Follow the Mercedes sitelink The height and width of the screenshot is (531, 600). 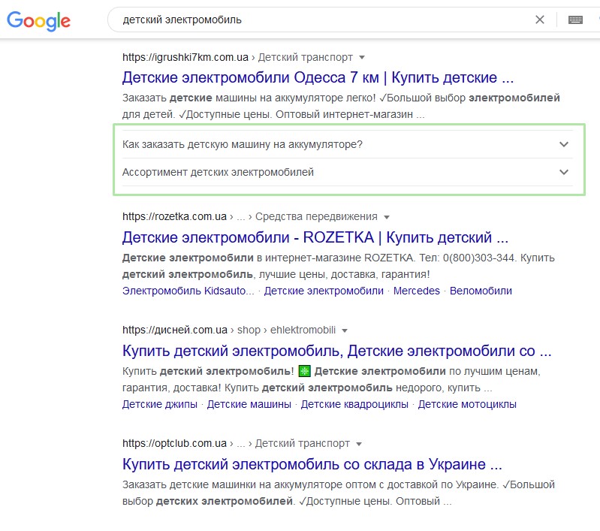[x=416, y=291]
